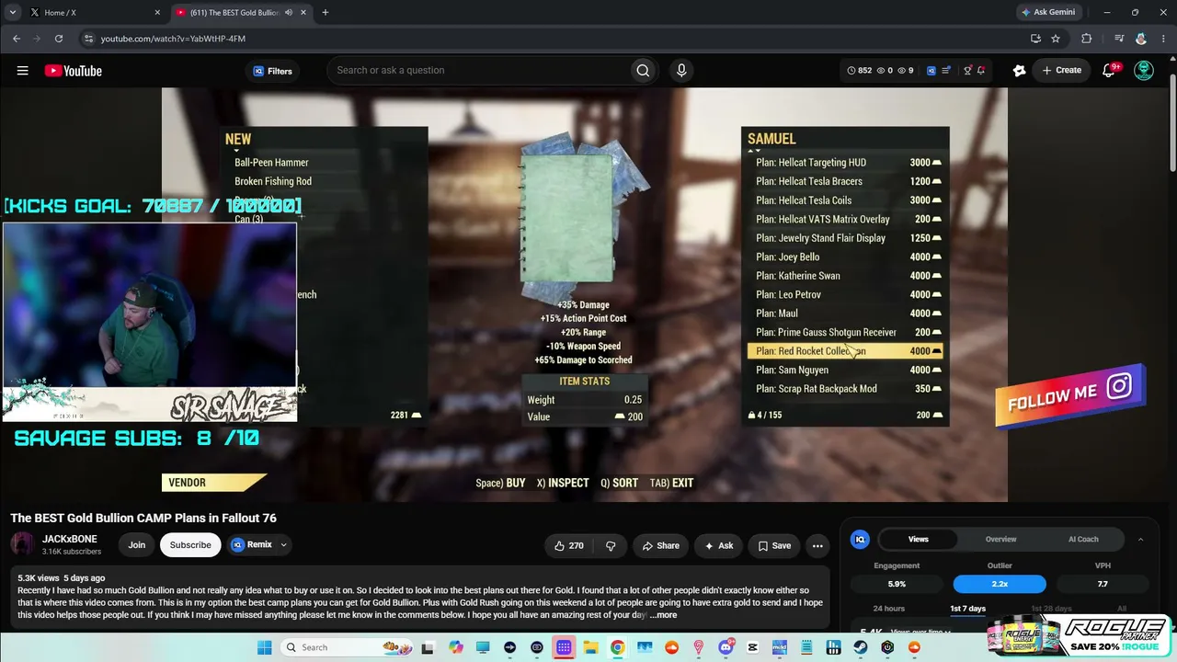Open the AI Coach tab
The width and height of the screenshot is (1177, 662).
(1083, 540)
